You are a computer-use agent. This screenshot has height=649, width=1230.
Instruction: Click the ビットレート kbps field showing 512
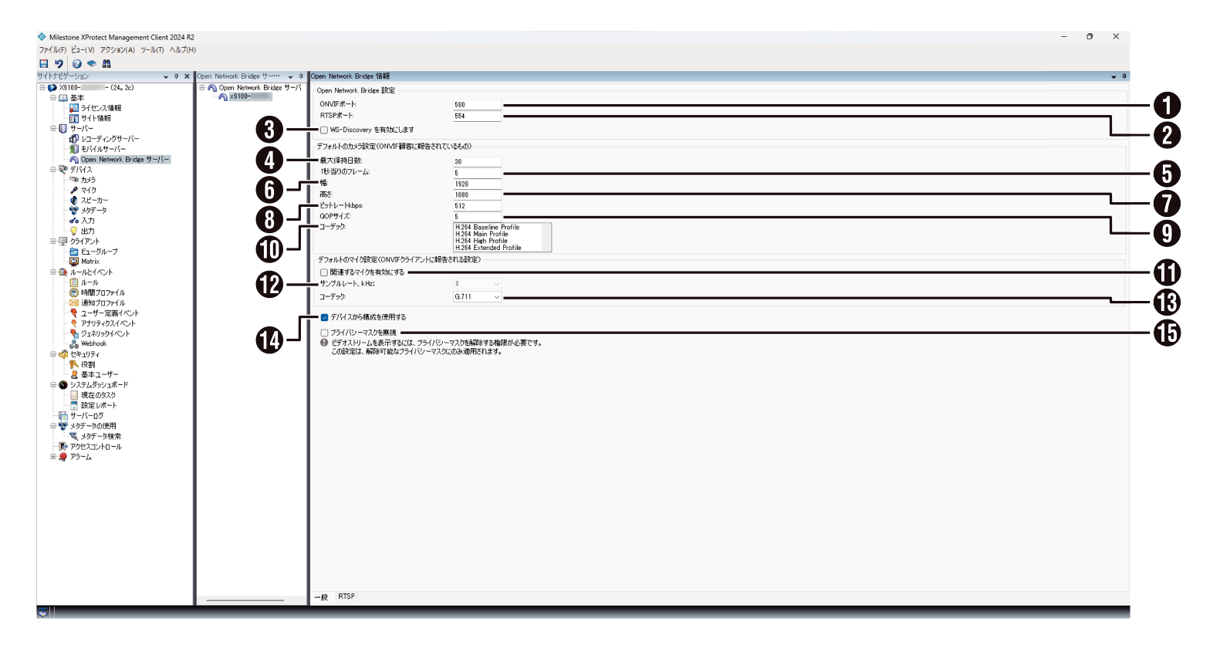tap(477, 206)
